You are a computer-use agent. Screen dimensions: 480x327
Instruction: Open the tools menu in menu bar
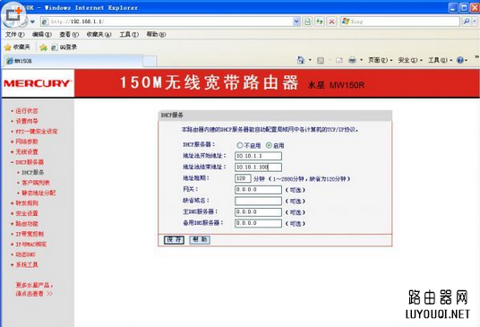[129, 35]
